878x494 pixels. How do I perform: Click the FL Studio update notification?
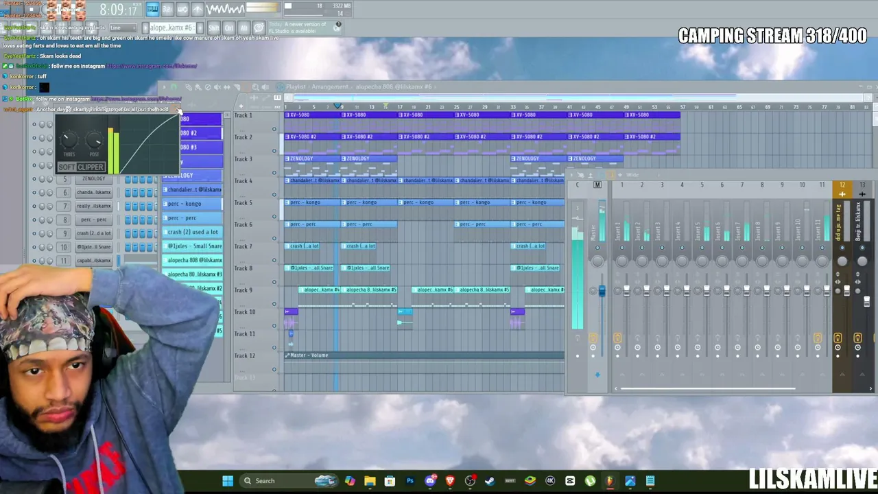click(305, 28)
